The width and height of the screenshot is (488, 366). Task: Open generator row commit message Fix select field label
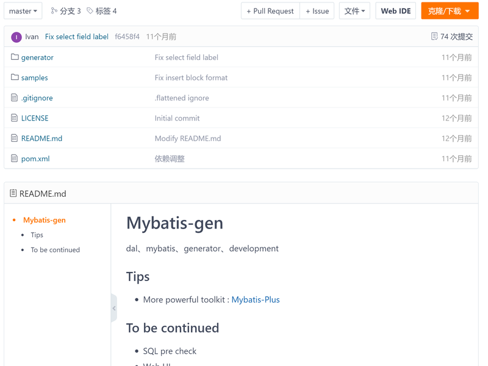coord(187,57)
